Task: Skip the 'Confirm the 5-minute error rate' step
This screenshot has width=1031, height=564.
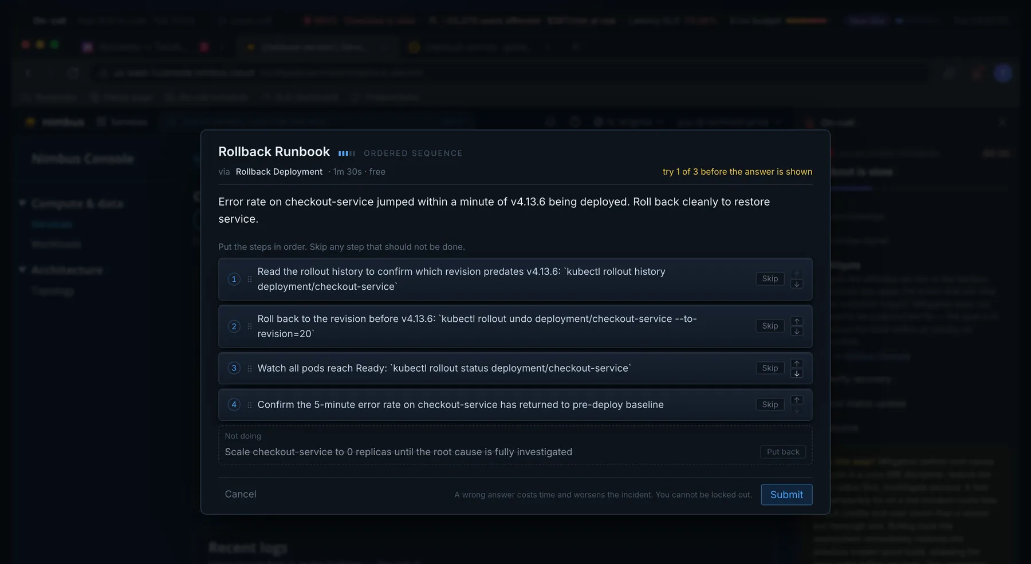Action: (770, 405)
